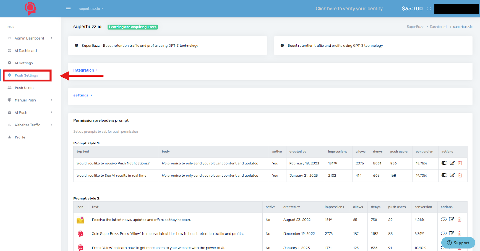Image resolution: width=480 pixels, height=251 pixels.
Task: Click 'SuperBuzz - Boost retention traffic' card
Action: pyautogui.click(x=167, y=46)
